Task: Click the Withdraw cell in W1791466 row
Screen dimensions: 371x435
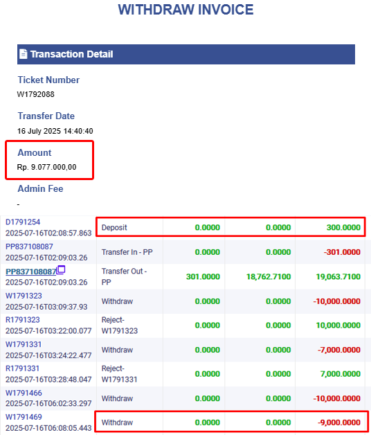Action: 117,398
